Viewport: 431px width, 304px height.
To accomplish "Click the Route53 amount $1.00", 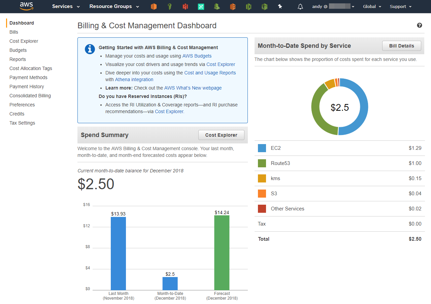I will point(415,163).
